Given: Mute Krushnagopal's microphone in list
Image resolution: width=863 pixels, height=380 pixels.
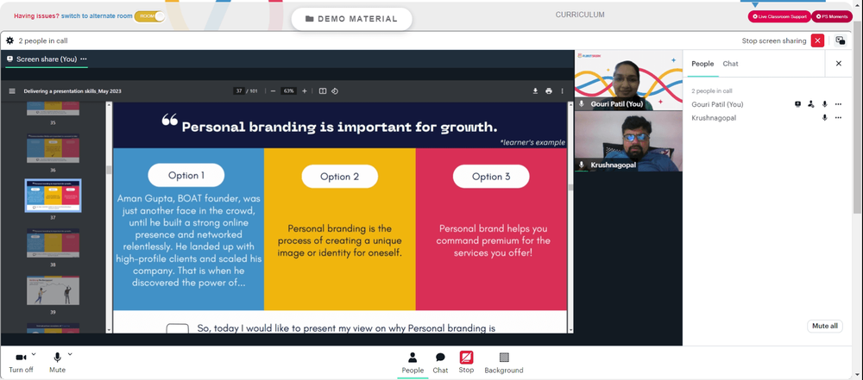Looking at the screenshot, I should click(x=824, y=118).
